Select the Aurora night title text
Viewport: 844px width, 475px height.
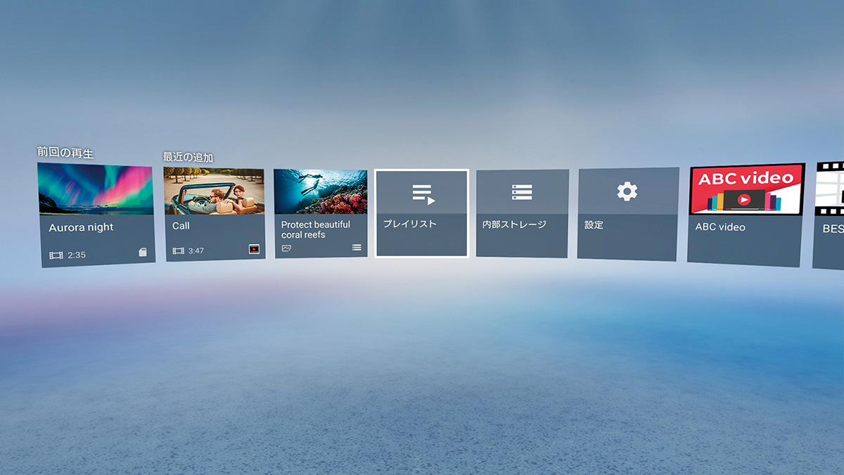81,227
